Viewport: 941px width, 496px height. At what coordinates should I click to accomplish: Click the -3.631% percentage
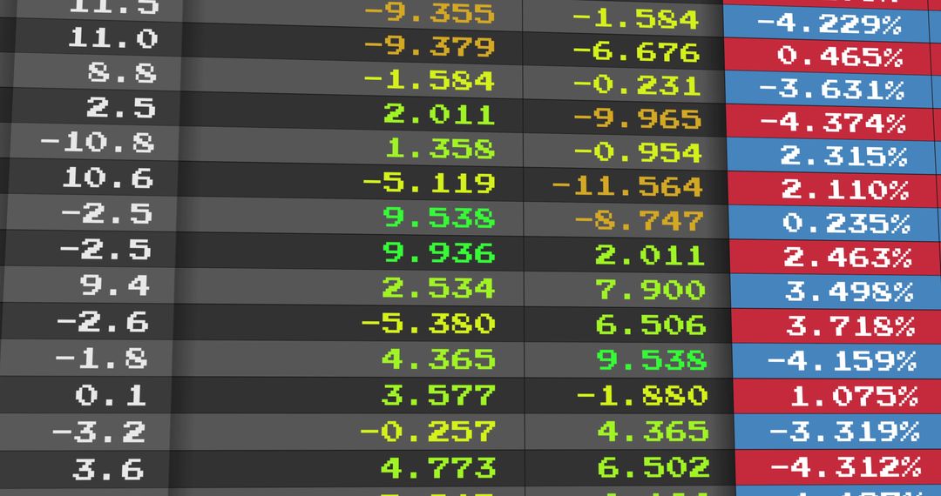(x=831, y=91)
